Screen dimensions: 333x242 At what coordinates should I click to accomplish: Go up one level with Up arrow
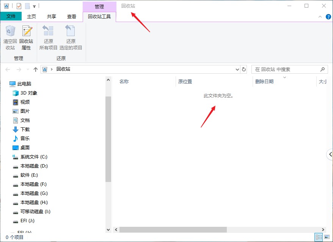click(x=36, y=69)
